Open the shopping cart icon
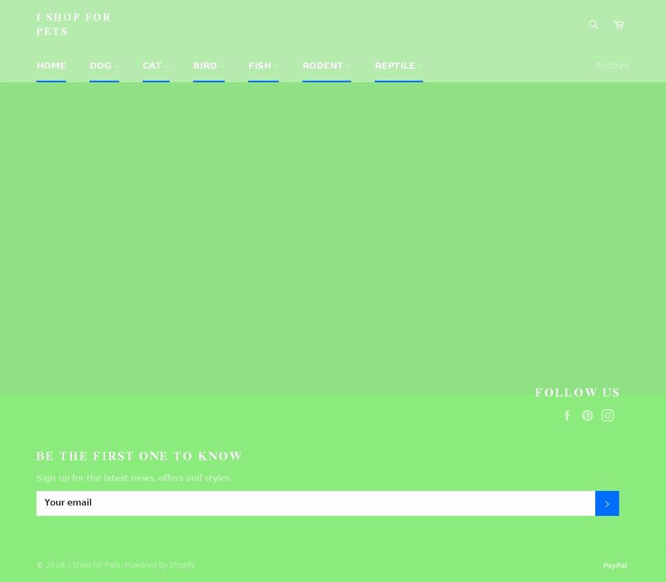The width and height of the screenshot is (666, 582). pos(618,25)
